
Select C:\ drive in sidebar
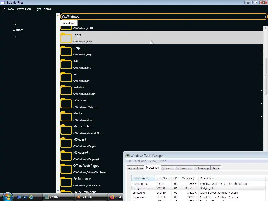(14, 23)
